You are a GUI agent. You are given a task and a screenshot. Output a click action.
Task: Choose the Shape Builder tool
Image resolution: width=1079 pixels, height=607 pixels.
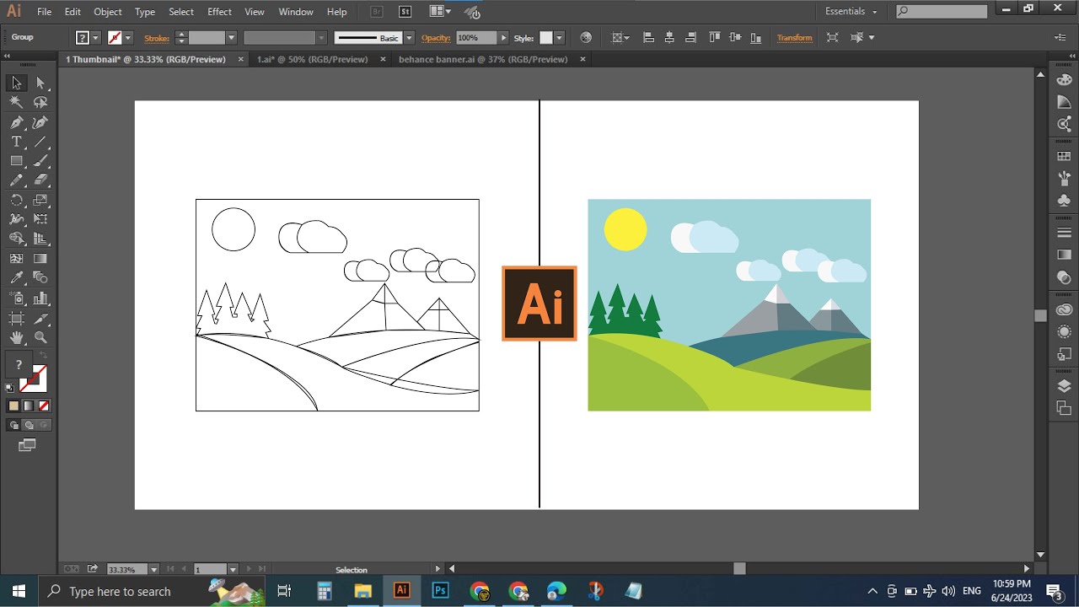pyautogui.click(x=16, y=239)
